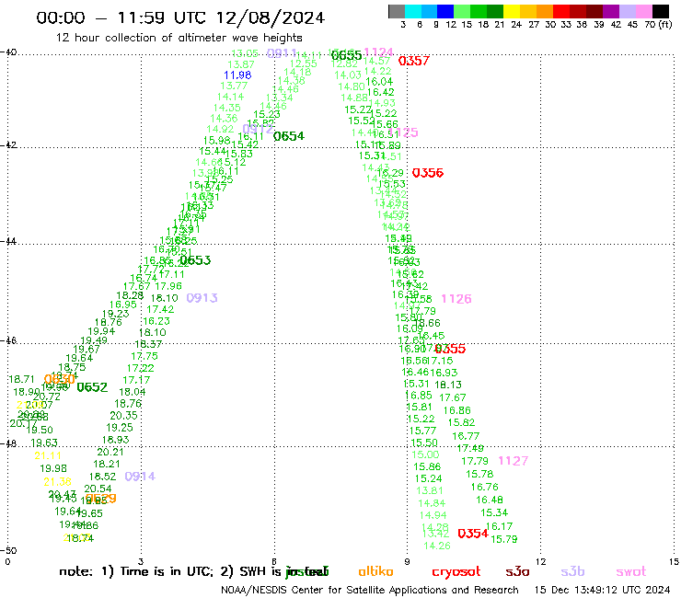Click the latitude axis label -48

click(8, 443)
